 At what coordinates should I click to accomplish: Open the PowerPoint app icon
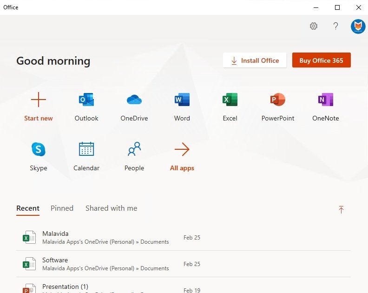(278, 100)
